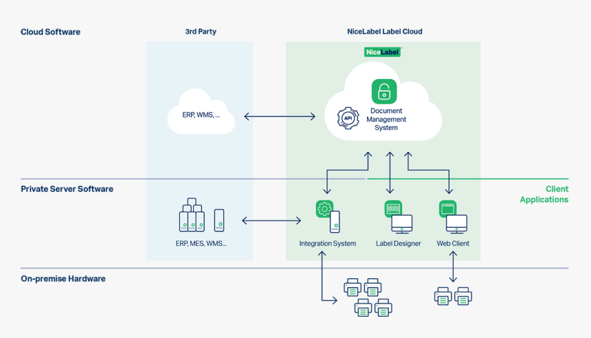The image size is (591, 338).
Task: Click the 3rd Party heading
Action: pyautogui.click(x=201, y=32)
